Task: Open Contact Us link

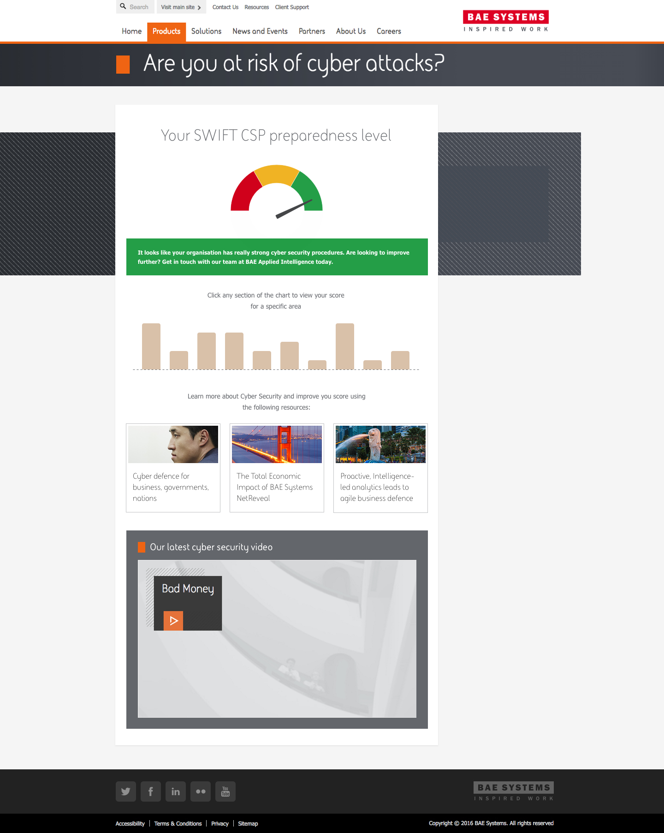Action: (x=225, y=7)
